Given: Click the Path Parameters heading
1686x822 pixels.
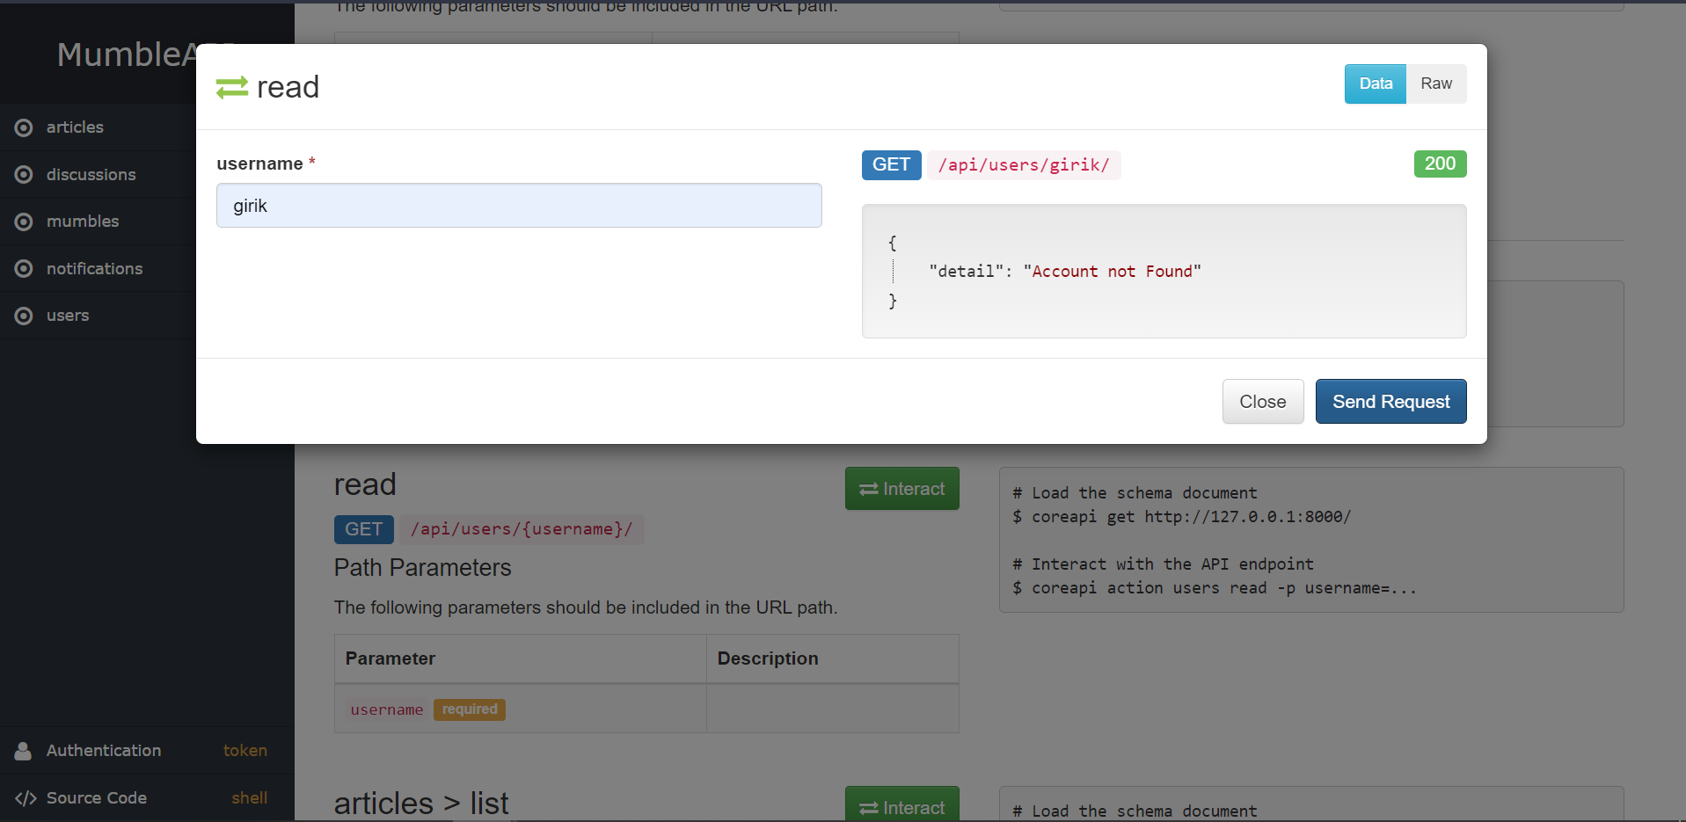Looking at the screenshot, I should point(422,568).
